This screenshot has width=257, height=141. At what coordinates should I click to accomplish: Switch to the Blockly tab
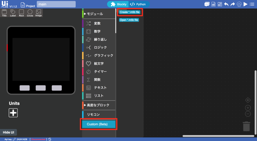click(118, 4)
